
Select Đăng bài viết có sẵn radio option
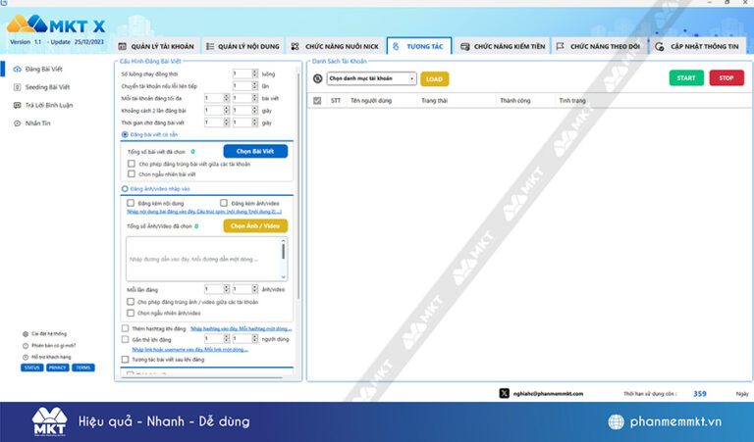click(x=125, y=135)
